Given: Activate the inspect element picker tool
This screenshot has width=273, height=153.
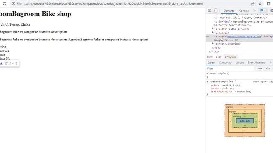Looking at the screenshot, I should 209,11.
